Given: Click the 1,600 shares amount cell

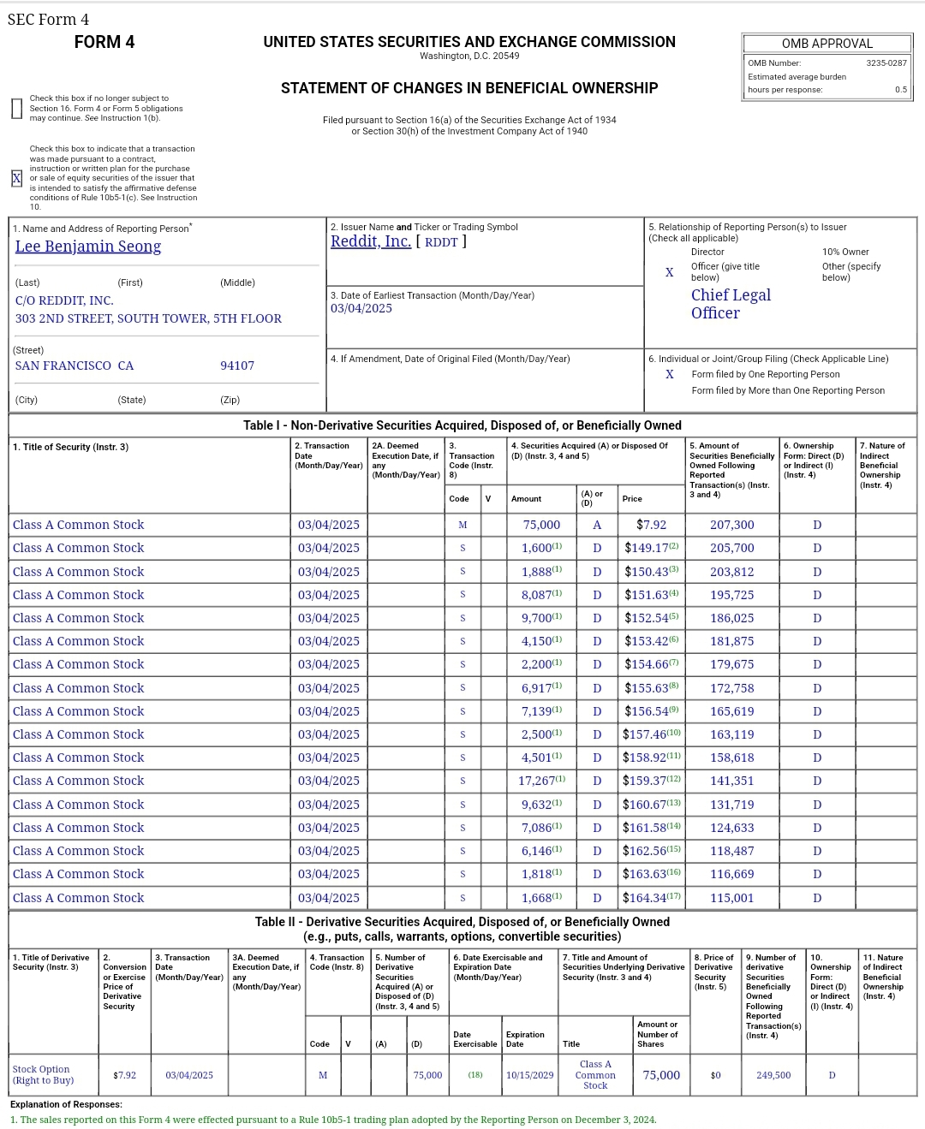Looking at the screenshot, I should [x=542, y=548].
